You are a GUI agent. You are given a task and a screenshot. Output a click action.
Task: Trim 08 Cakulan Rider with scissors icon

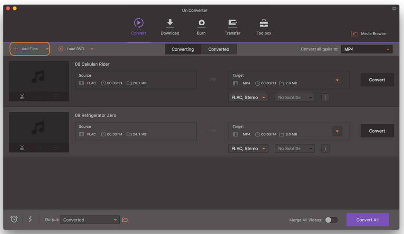pos(22,97)
